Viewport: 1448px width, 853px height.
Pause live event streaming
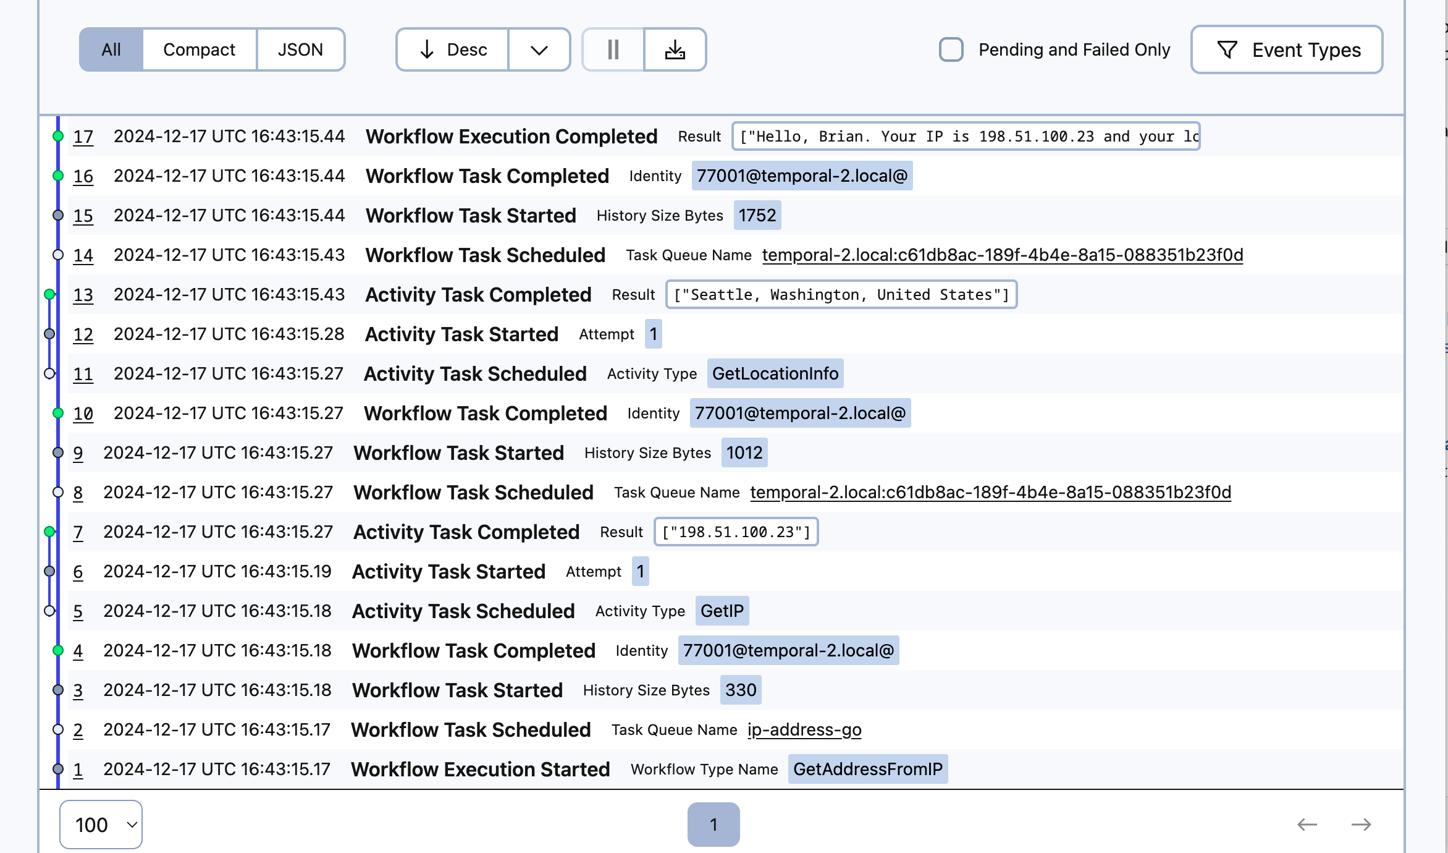[612, 49]
